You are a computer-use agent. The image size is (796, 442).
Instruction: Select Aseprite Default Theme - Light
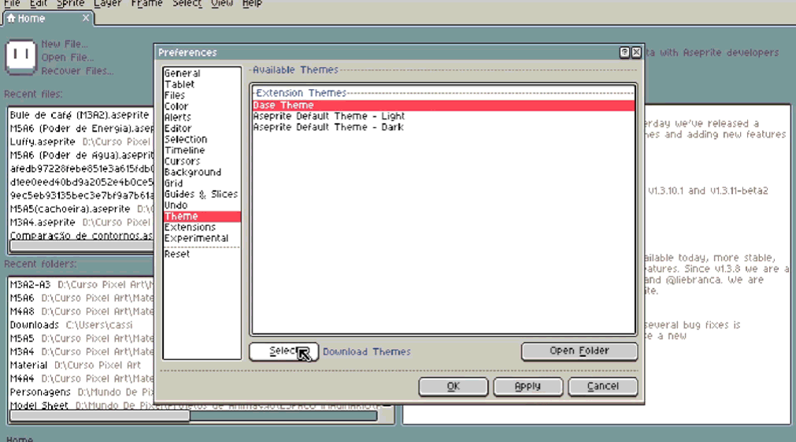[x=443, y=117]
